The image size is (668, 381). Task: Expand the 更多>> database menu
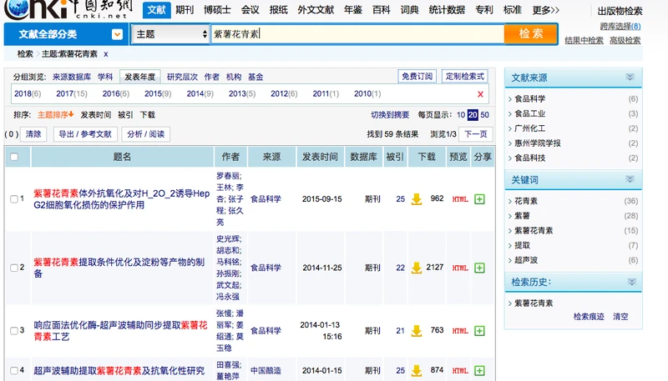pyautogui.click(x=546, y=10)
